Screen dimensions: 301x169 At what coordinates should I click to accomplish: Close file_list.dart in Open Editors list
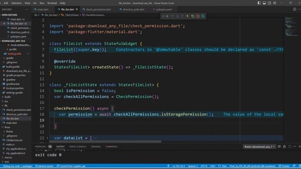click(4, 23)
